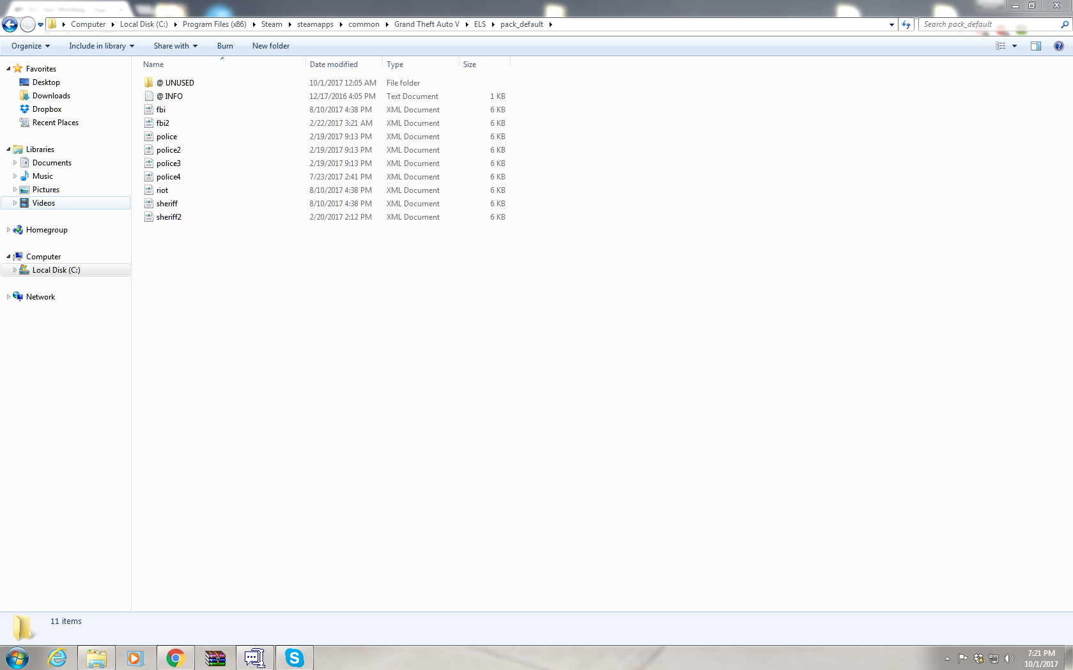Screen dimensions: 1073x670
Task: Collapse the Favorites tree section
Action: pos(8,69)
